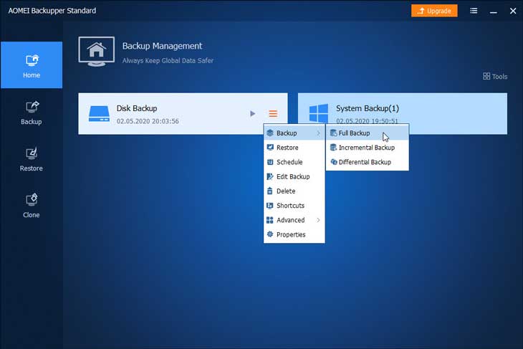Select Restore in the context menu

(294, 148)
